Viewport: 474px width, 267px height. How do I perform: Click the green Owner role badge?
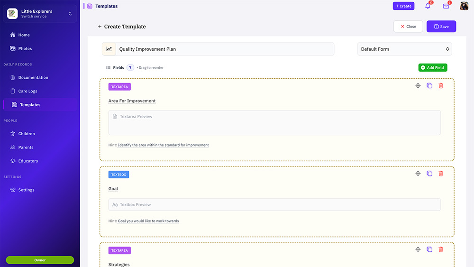[x=40, y=260]
